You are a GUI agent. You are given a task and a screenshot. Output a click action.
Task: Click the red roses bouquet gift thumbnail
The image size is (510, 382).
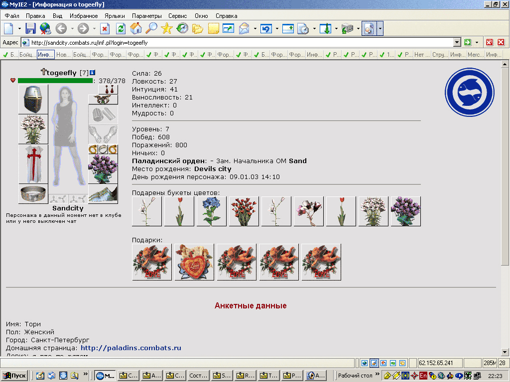244,211
